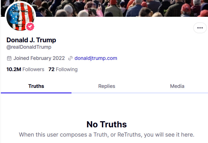Click the red verified checkmark badge
The height and width of the screenshot is (143, 208).
pos(30,27)
